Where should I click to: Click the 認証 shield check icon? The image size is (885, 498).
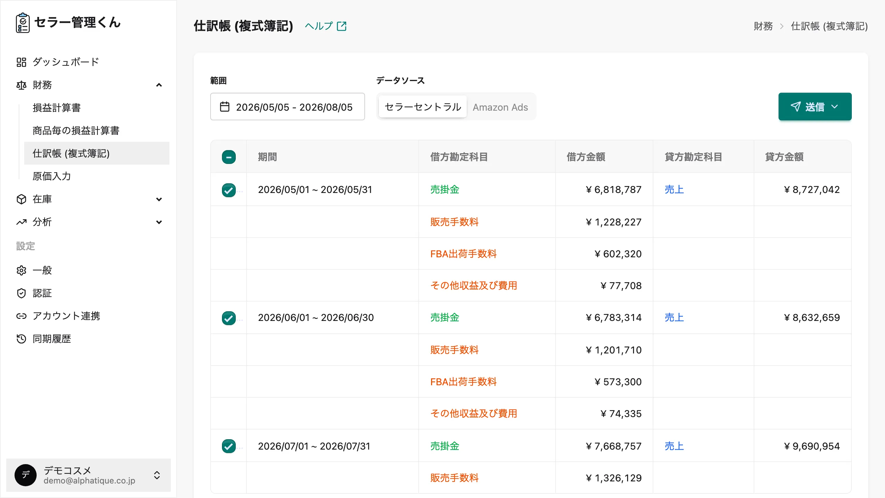tap(21, 293)
